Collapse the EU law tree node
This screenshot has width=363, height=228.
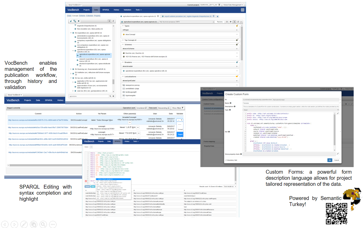pyautogui.click(x=71, y=78)
